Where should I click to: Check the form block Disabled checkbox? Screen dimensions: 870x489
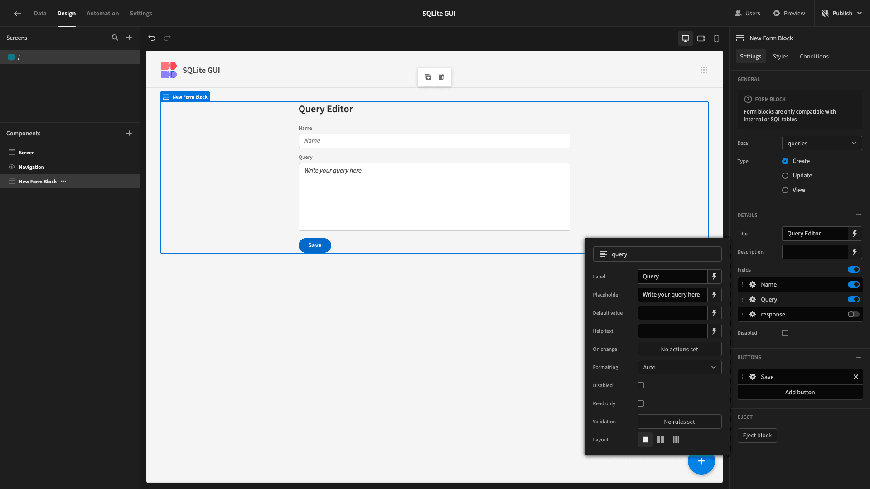pyautogui.click(x=785, y=333)
